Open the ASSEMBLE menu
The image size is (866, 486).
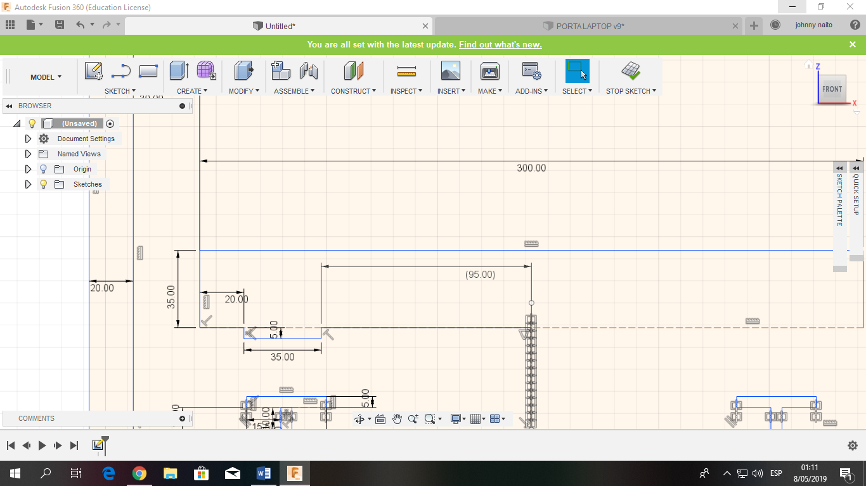point(295,91)
